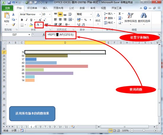This screenshot has height=135, width=163.
Task: Click the text Orientation icon
Action: (x=67, y=25)
